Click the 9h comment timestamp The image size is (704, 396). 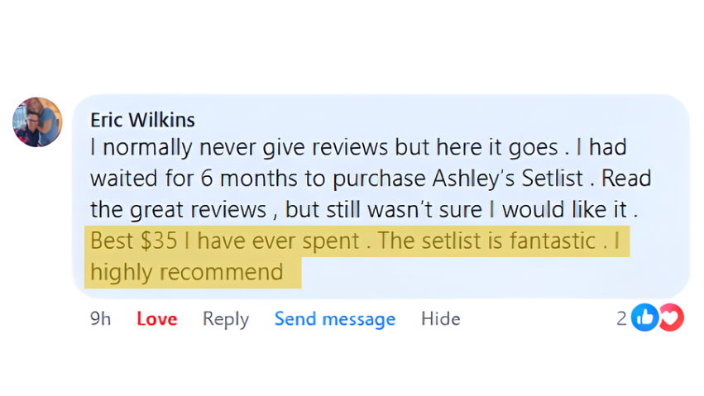(100, 319)
